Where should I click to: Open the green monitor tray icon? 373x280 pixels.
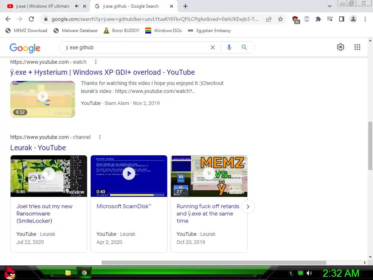[x=301, y=273]
